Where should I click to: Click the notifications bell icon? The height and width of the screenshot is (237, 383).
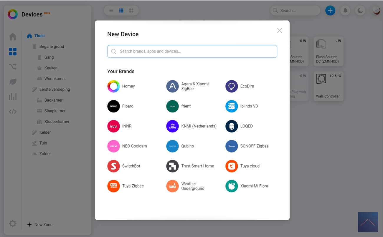(x=345, y=11)
